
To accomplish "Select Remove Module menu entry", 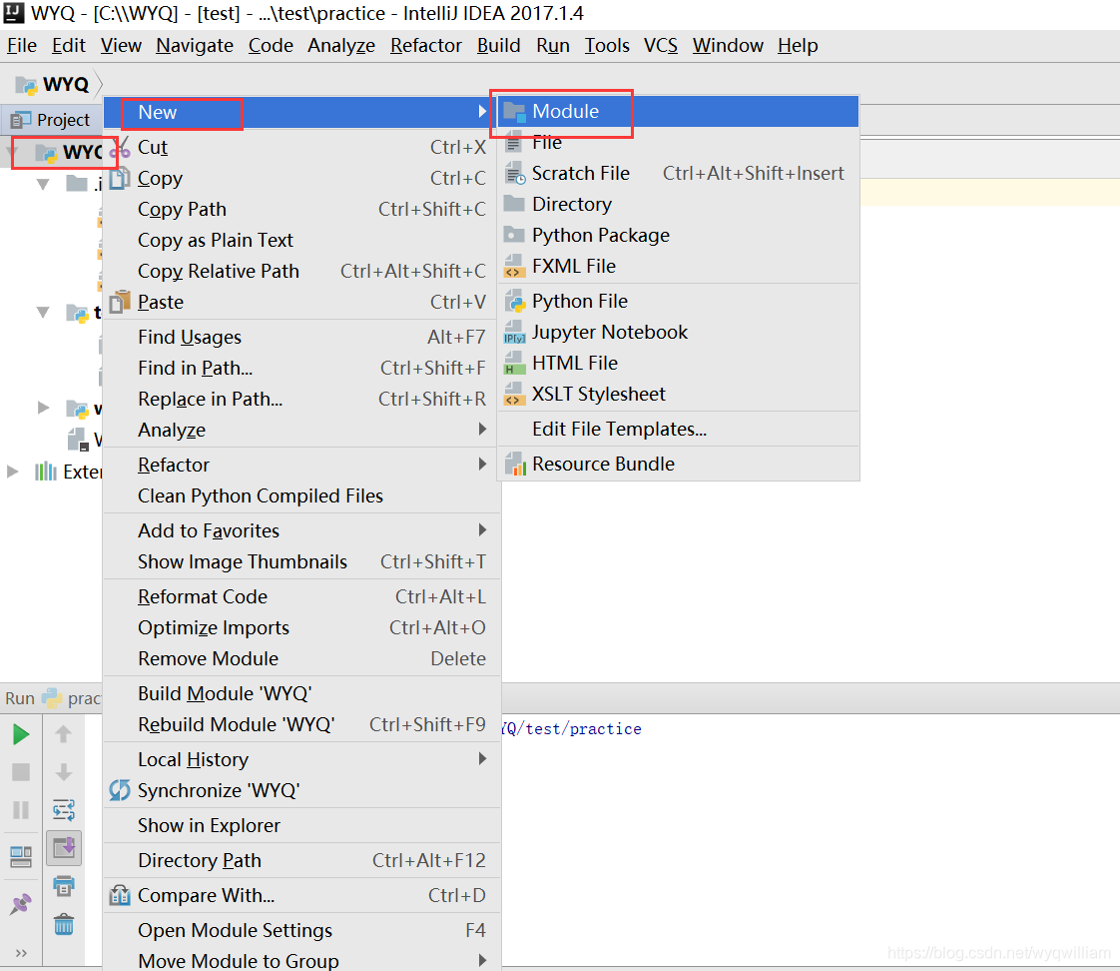I will tap(302, 658).
